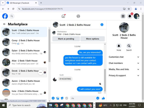
Task: Expand Media, files and links section
Action: (x=124, y=69)
